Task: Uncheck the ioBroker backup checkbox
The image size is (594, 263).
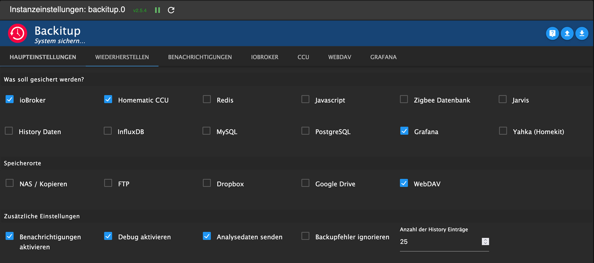Action: [9, 100]
